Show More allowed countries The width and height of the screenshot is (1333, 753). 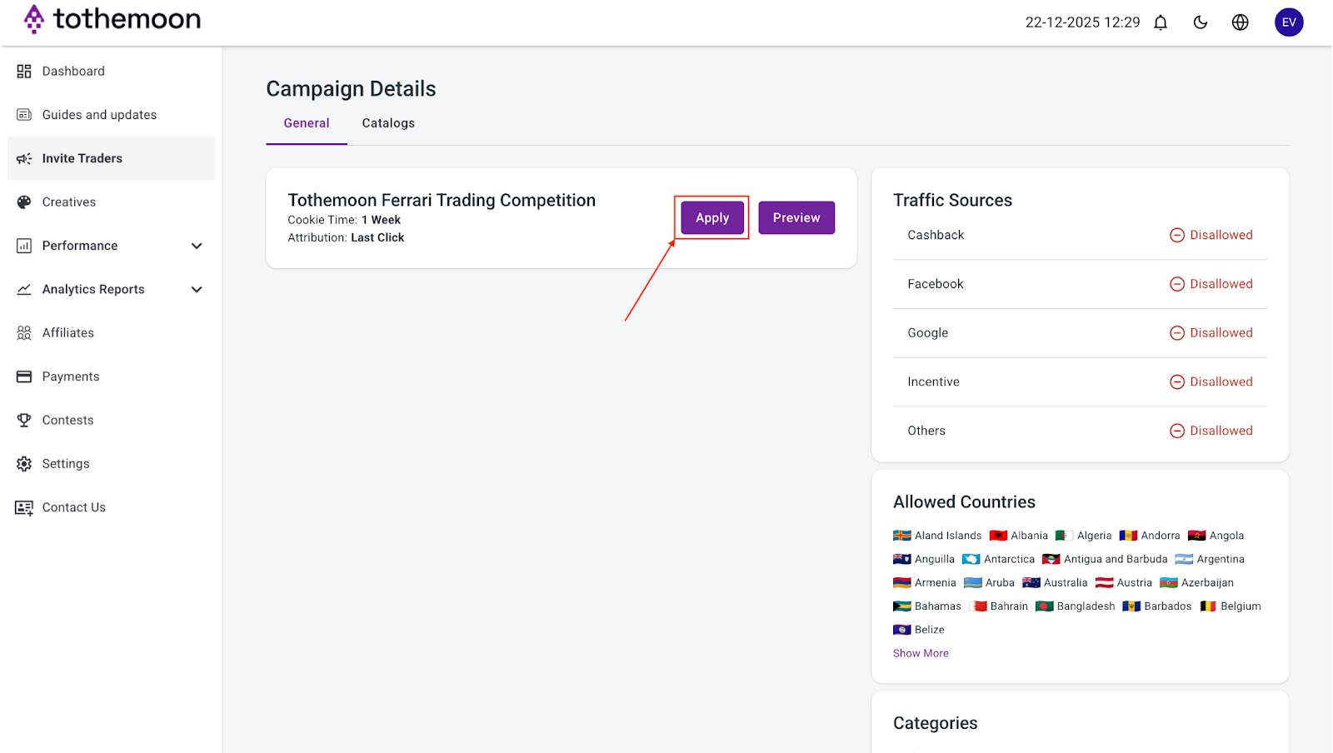tap(921, 653)
